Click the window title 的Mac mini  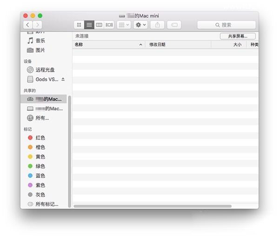[x=143, y=16]
